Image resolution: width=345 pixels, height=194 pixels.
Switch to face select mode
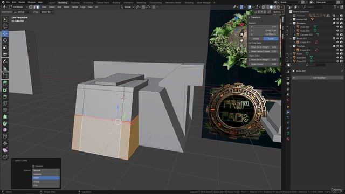point(38,7)
